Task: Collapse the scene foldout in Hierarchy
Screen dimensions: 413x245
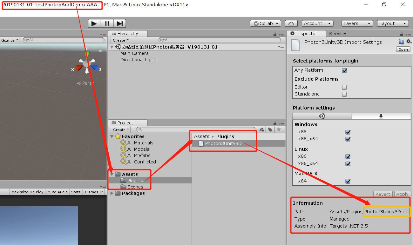Action: click(112, 47)
